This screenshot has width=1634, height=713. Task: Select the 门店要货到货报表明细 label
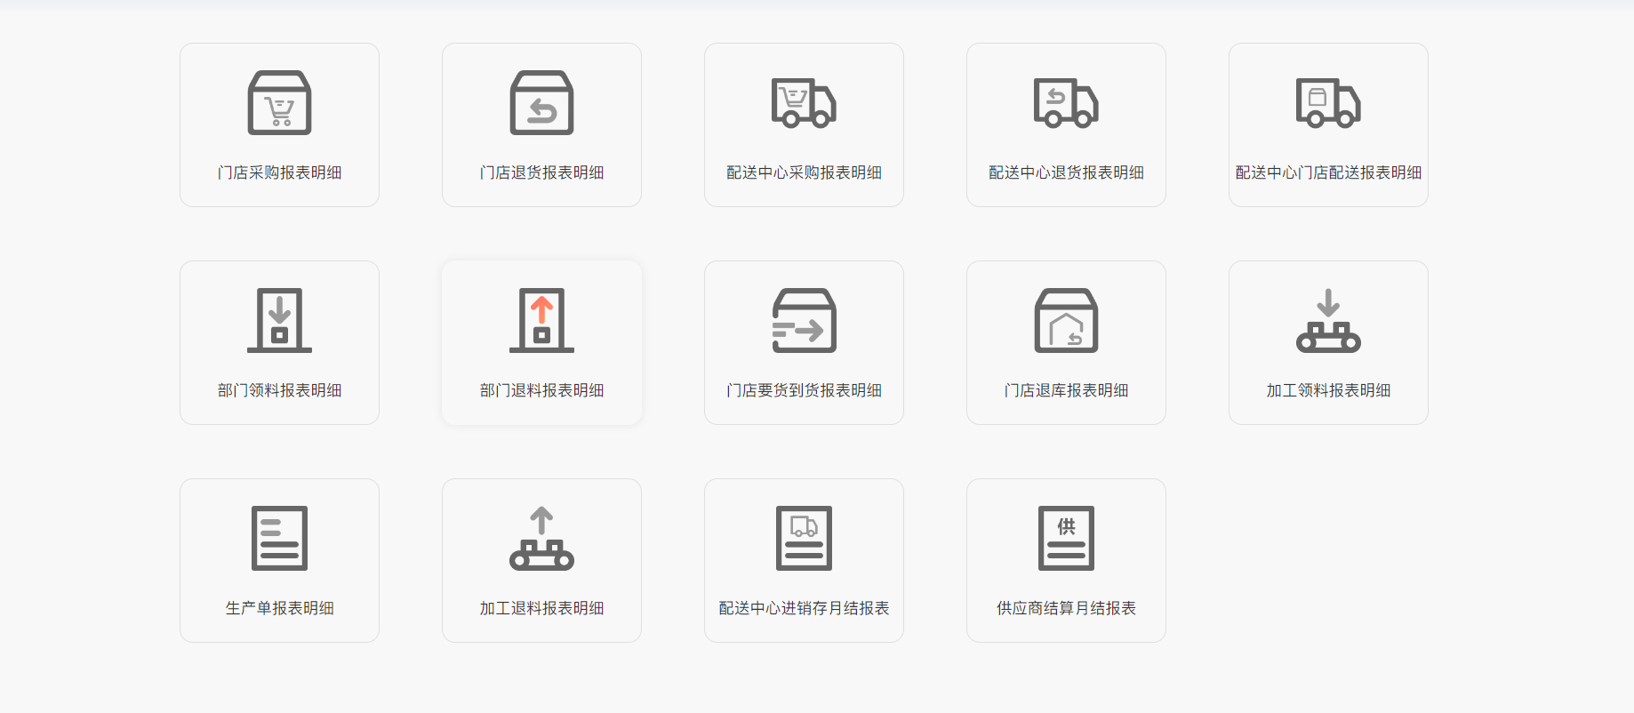coord(804,390)
